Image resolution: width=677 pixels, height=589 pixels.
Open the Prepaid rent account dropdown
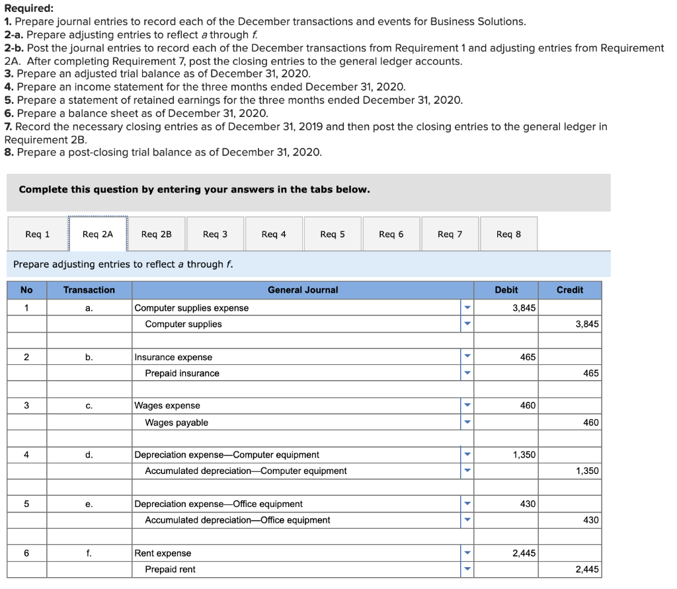click(467, 569)
